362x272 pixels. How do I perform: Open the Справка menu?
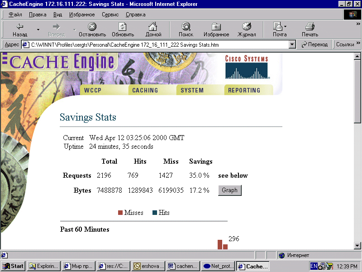tap(135, 15)
